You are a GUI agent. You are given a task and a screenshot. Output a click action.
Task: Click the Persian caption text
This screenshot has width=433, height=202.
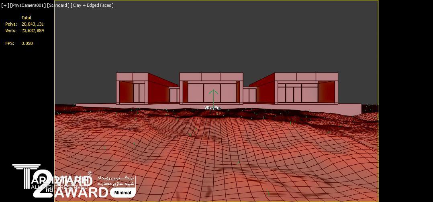116,180
